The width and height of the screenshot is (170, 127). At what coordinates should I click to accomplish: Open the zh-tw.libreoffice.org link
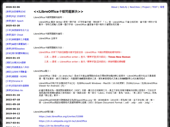pyautogui.click(x=54, y=126)
